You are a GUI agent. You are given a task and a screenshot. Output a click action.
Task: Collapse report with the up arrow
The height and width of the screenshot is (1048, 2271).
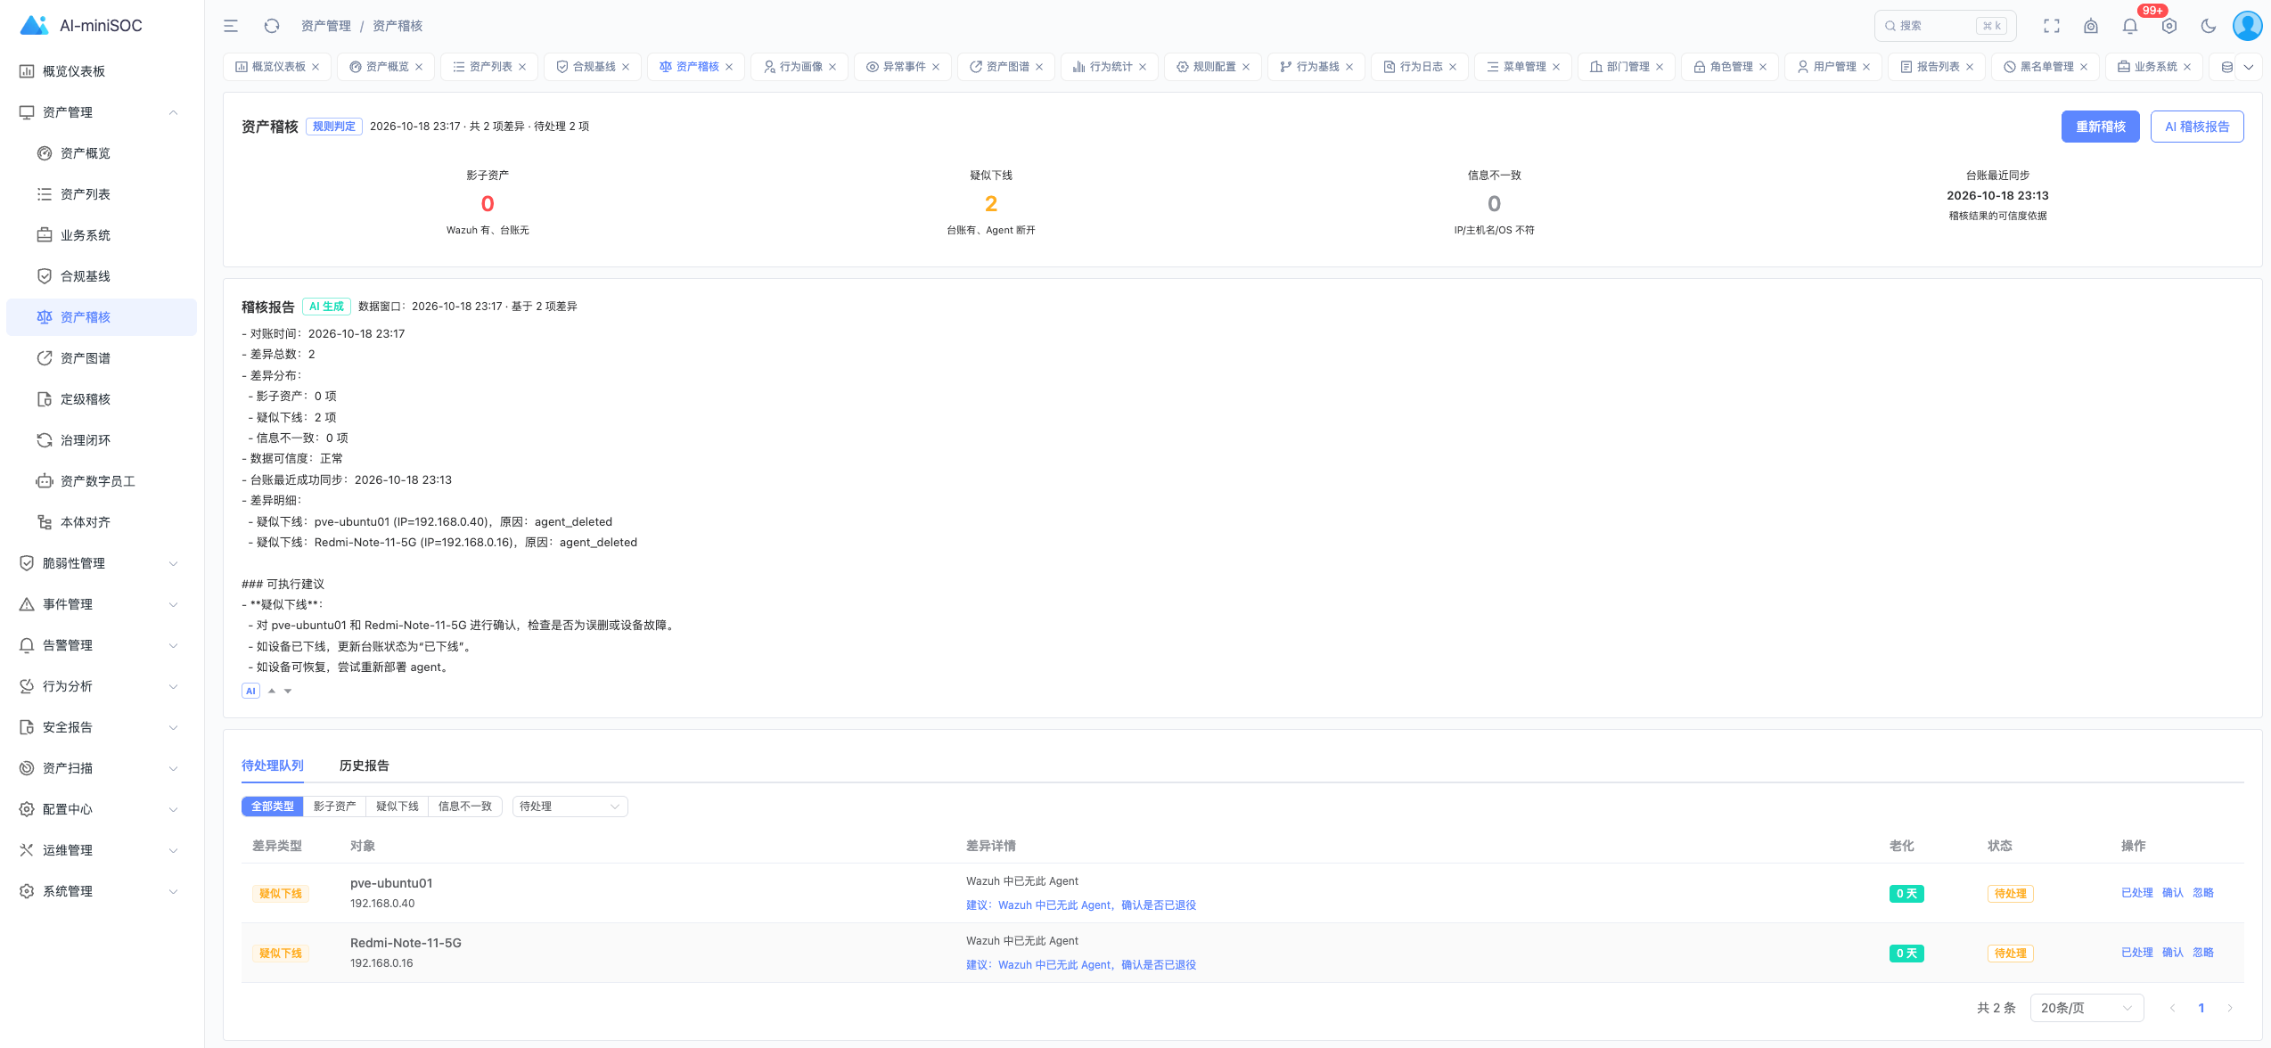pos(272,691)
